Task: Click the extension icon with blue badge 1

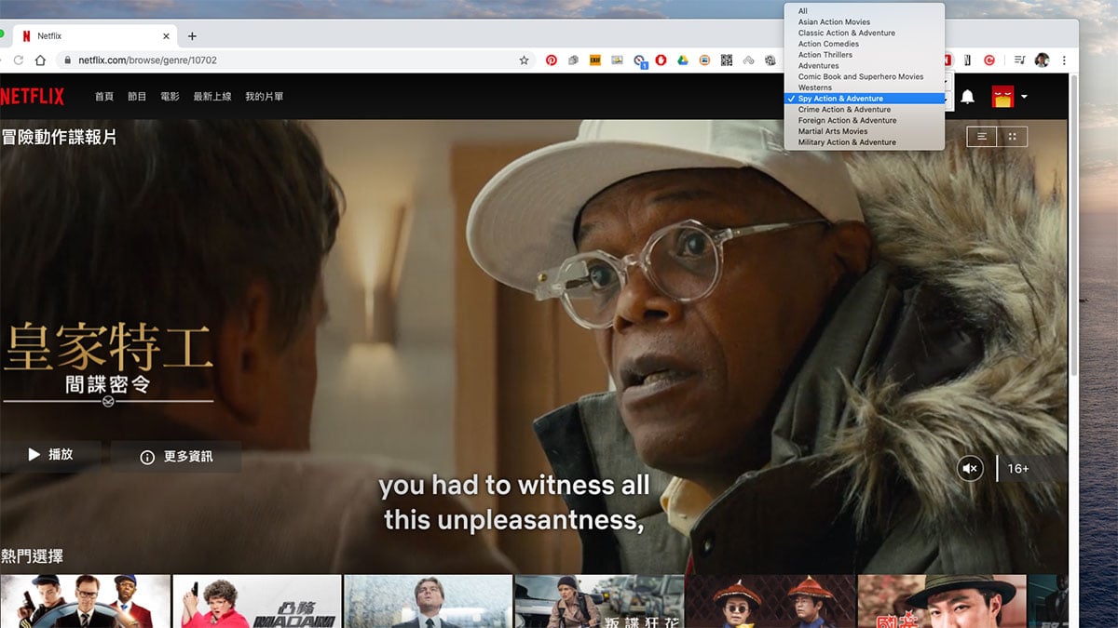Action: pyautogui.click(x=640, y=61)
